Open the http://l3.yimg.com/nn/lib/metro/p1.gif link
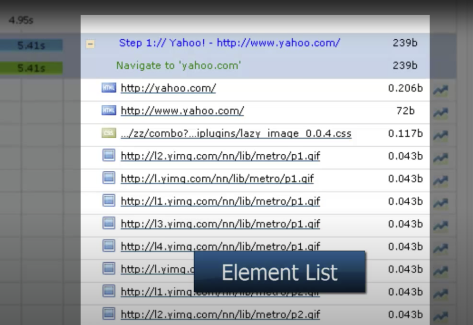This screenshot has height=325, width=473. click(220, 224)
